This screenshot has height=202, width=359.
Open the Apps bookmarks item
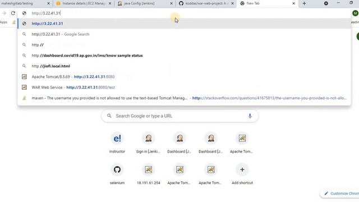click(x=4, y=22)
